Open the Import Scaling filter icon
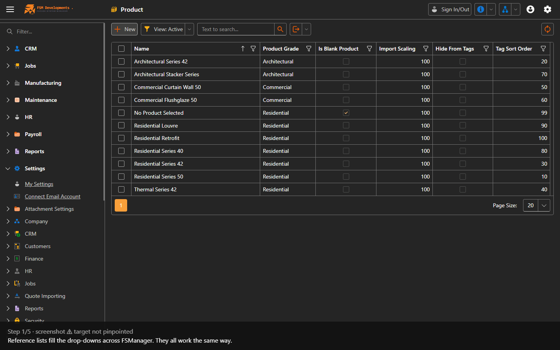 [x=426, y=49]
